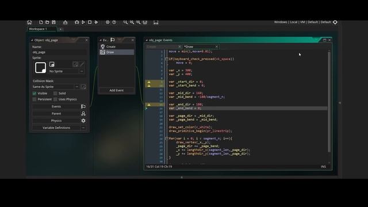368x207 pixels.
Task: Click the new sprite icon
Action: click(x=52, y=64)
